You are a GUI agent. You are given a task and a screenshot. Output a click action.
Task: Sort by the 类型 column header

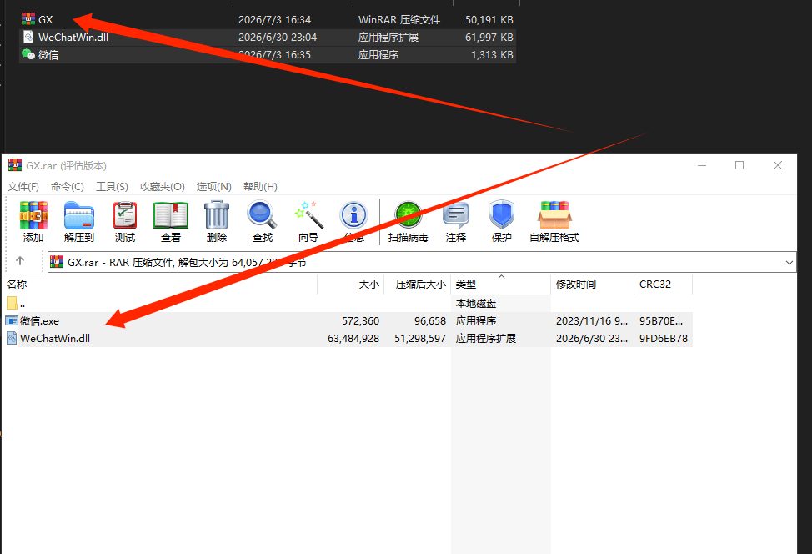click(500, 284)
